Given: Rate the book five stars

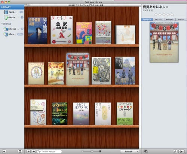Looking at the screenshot, I should pyautogui.click(x=172, y=15).
